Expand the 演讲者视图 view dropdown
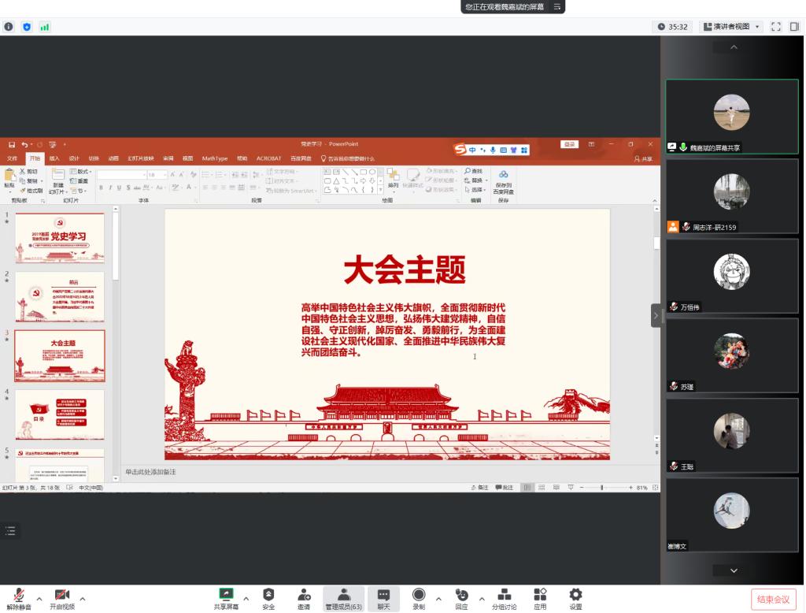Image resolution: width=806 pixels, height=613 pixels. click(732, 27)
